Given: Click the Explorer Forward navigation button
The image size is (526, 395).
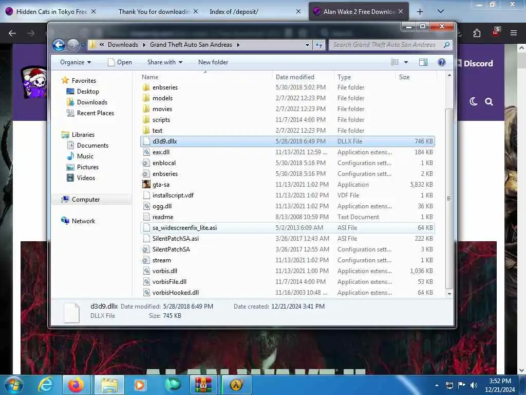Looking at the screenshot, I should point(73,45).
